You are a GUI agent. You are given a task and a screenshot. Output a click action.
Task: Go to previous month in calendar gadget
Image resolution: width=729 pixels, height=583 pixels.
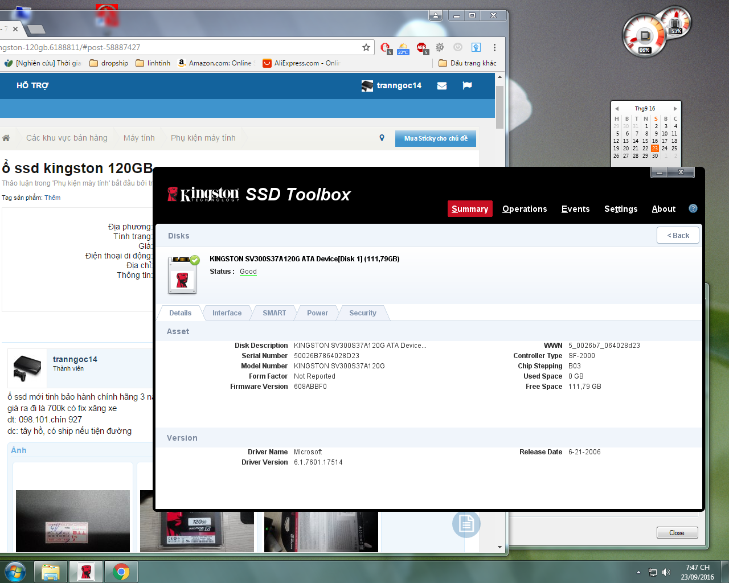coord(617,108)
